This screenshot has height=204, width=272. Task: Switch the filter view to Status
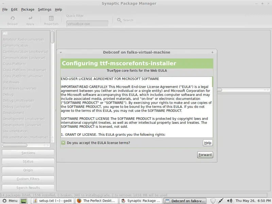click(28, 161)
